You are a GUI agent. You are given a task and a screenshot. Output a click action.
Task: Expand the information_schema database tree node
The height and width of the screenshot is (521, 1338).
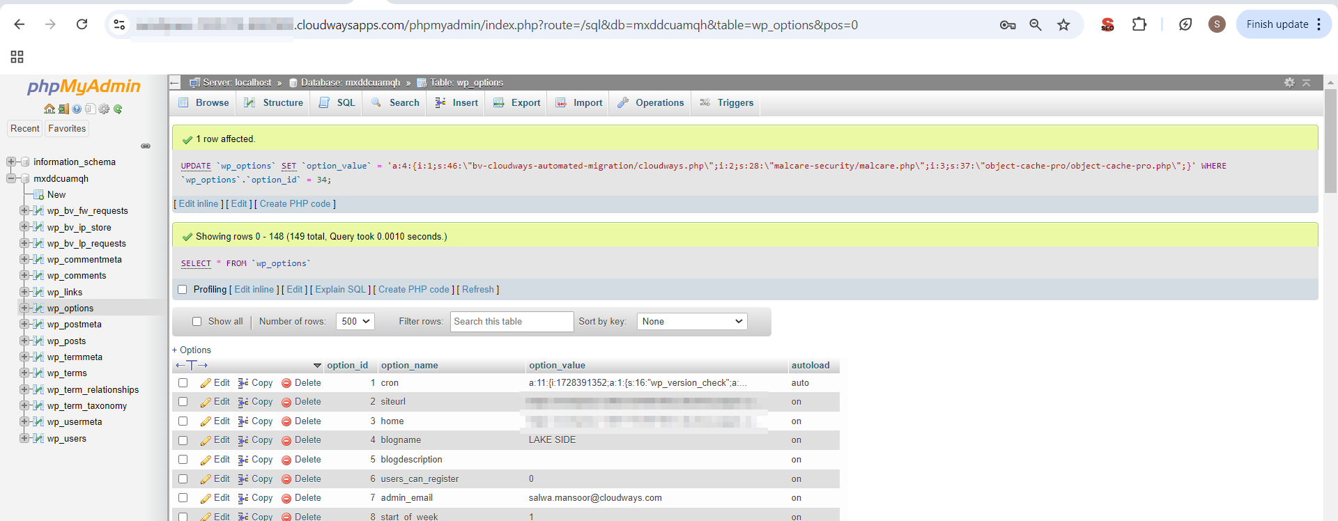11,162
